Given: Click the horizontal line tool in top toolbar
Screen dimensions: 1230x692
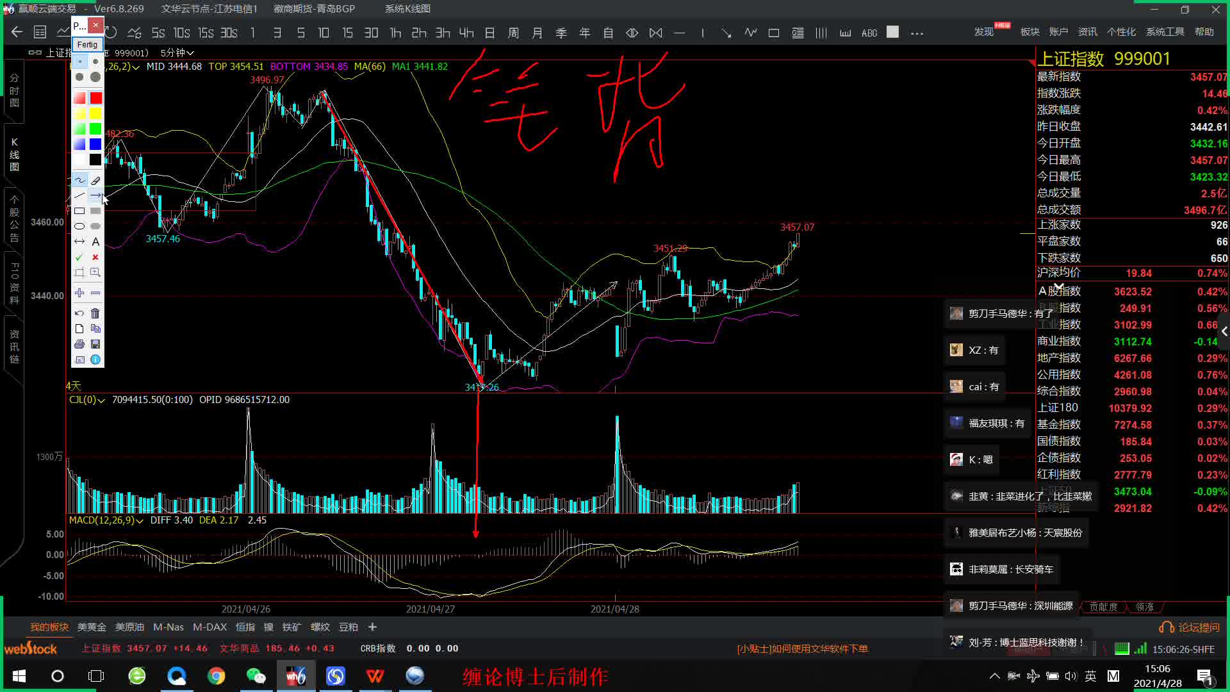Looking at the screenshot, I should (x=680, y=32).
